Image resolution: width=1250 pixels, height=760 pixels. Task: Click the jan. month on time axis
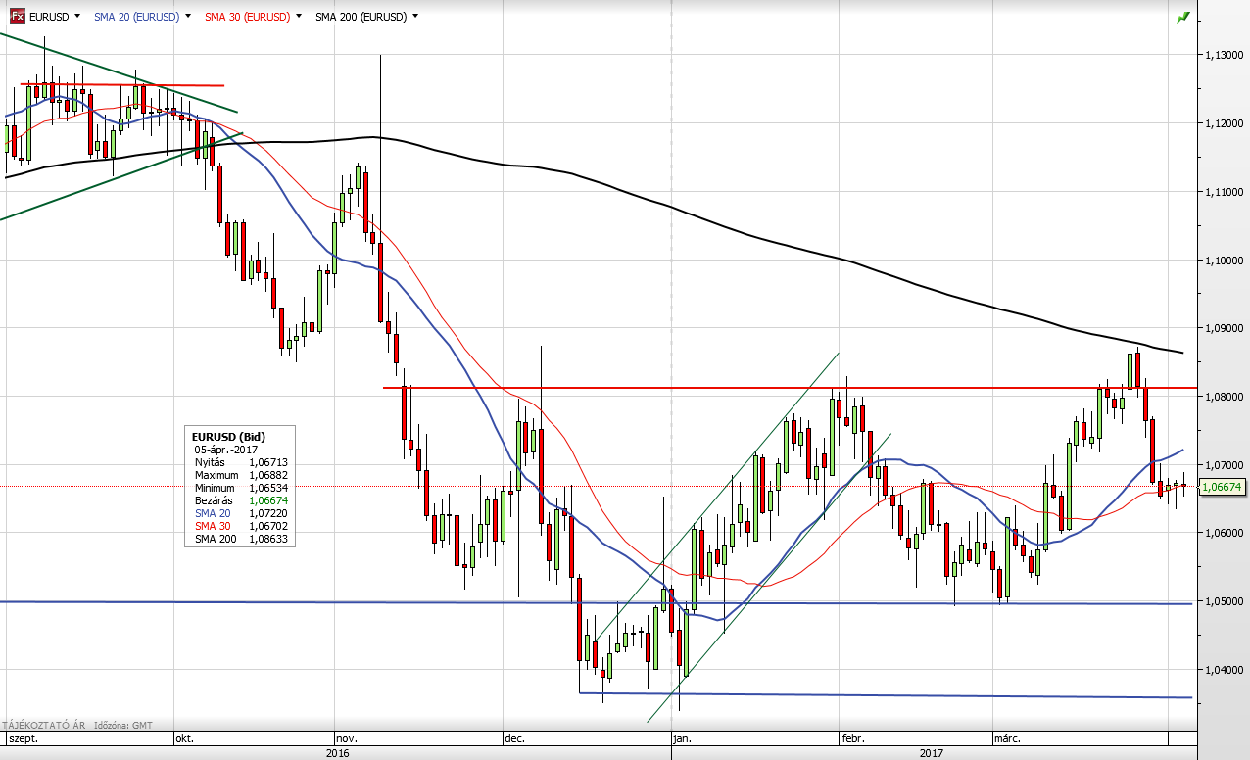[683, 739]
